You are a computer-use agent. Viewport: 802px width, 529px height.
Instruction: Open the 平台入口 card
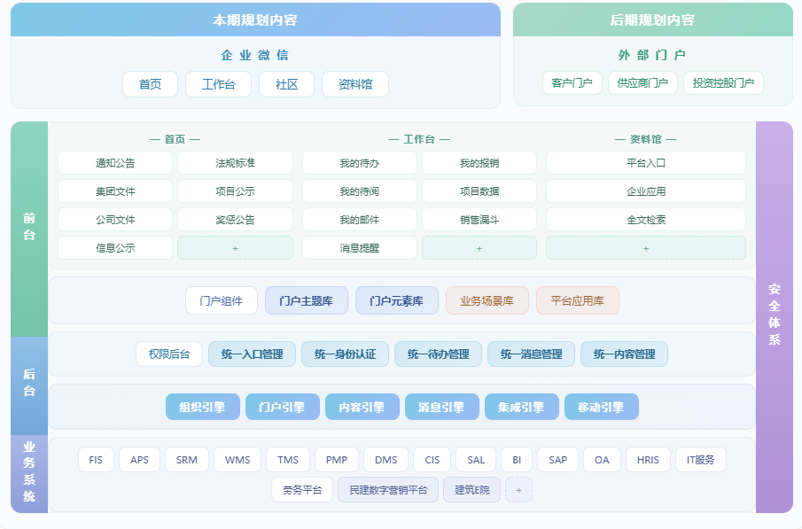(x=646, y=163)
